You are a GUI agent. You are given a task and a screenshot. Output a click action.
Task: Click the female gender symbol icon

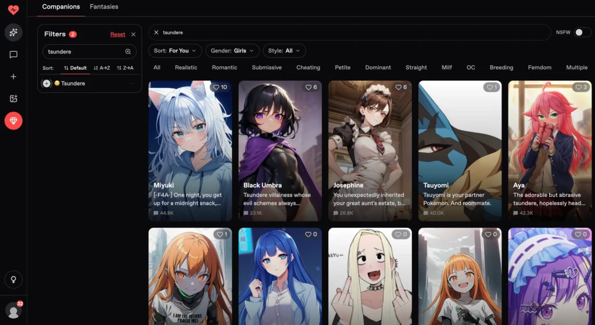(13, 280)
